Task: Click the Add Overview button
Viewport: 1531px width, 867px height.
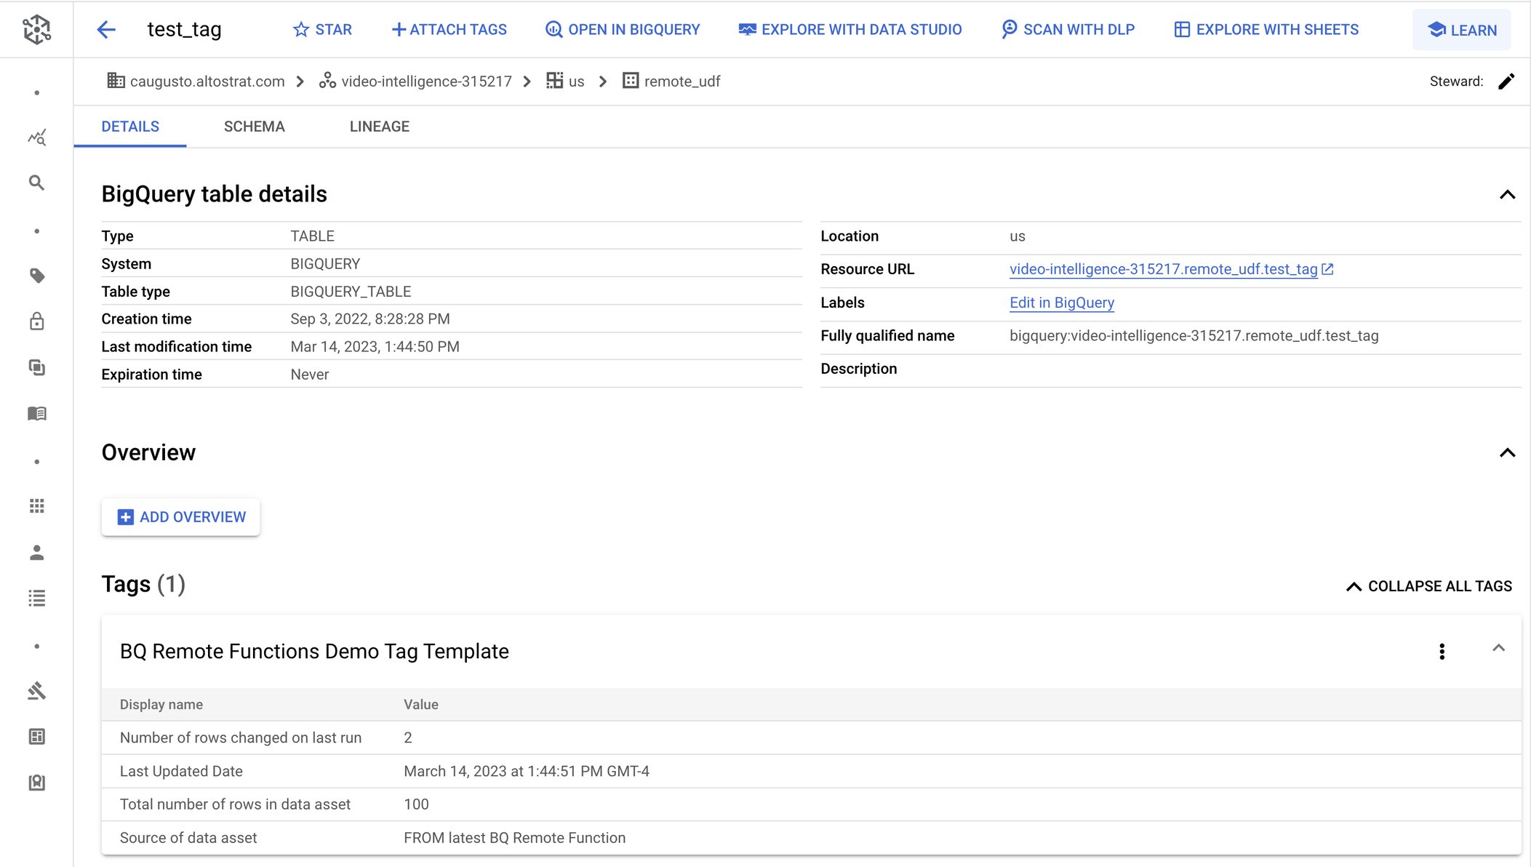Action: coord(181,517)
